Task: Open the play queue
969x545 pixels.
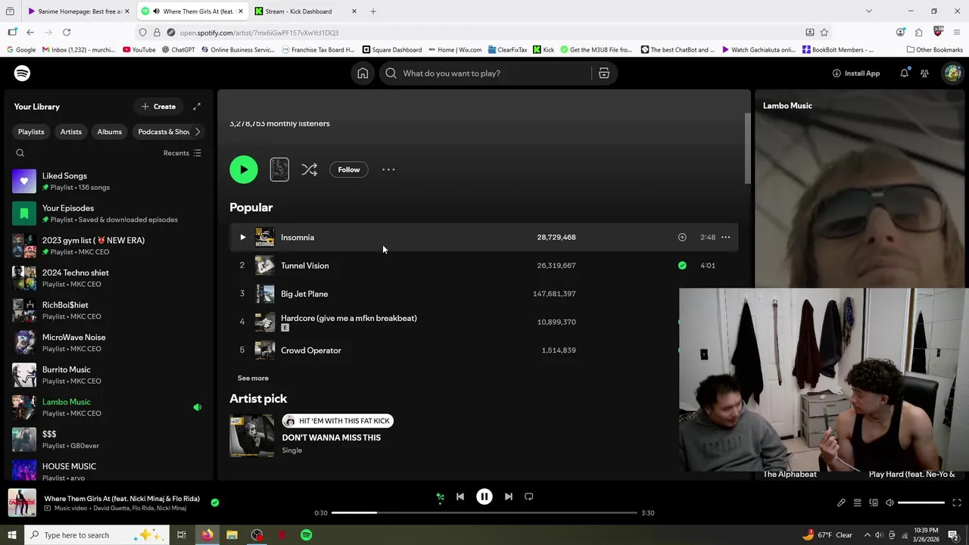Action: pos(857,503)
